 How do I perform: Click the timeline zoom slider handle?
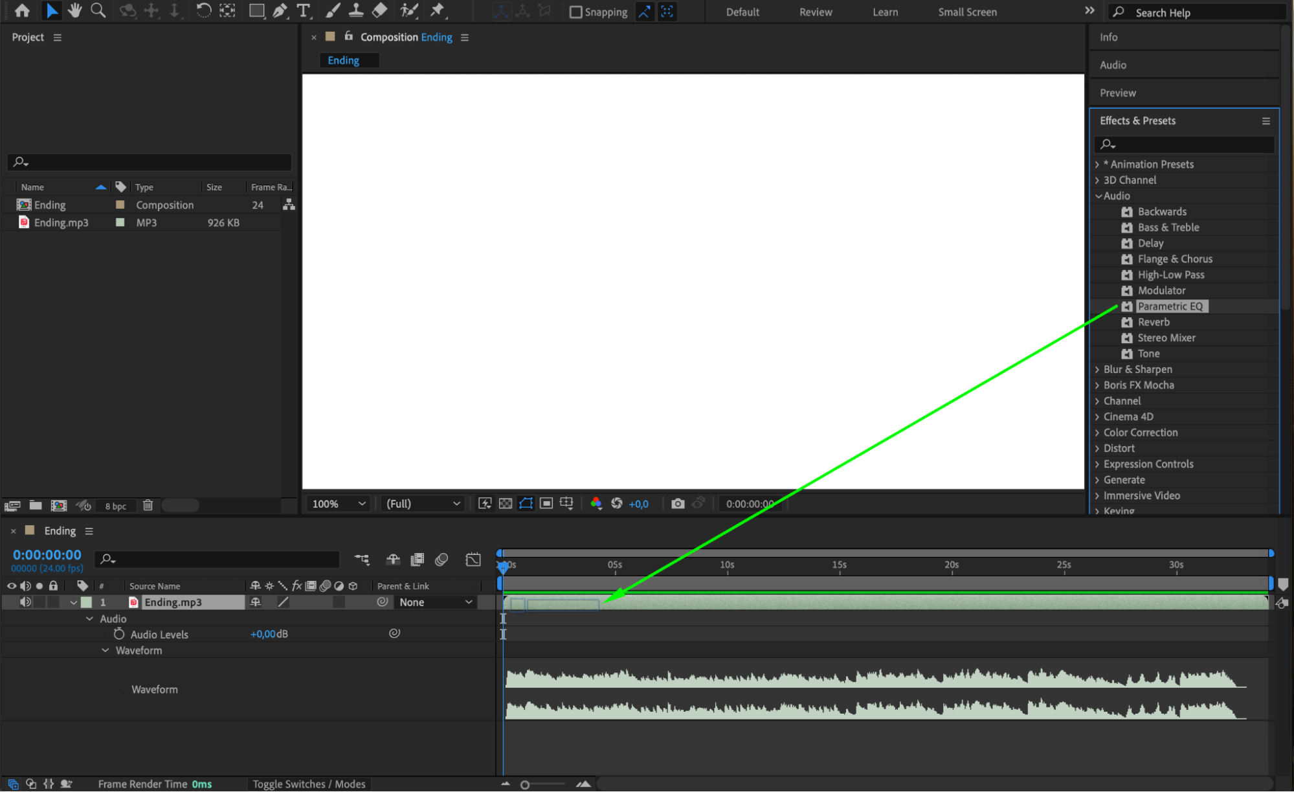pos(525,785)
